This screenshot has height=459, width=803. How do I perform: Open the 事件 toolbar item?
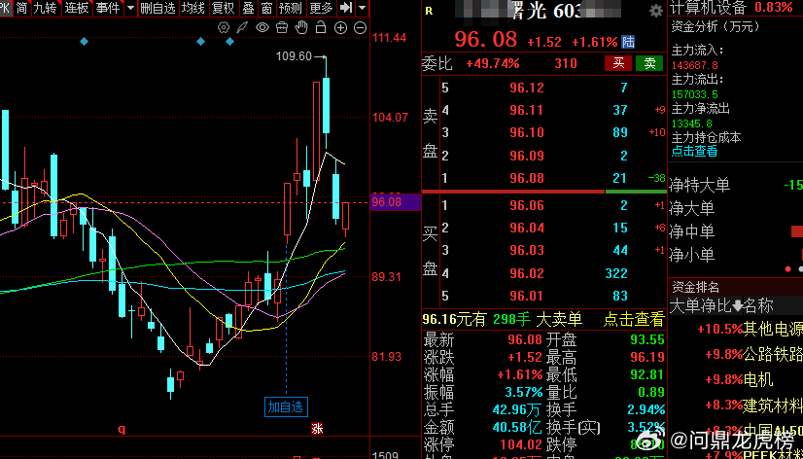coord(108,8)
